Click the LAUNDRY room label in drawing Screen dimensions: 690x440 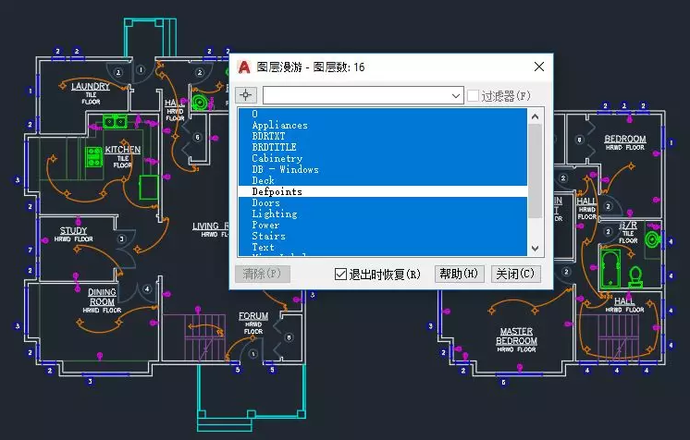91,86
